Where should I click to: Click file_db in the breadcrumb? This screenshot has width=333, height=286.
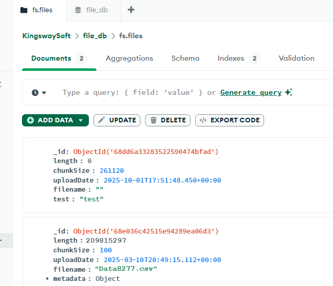(96, 36)
